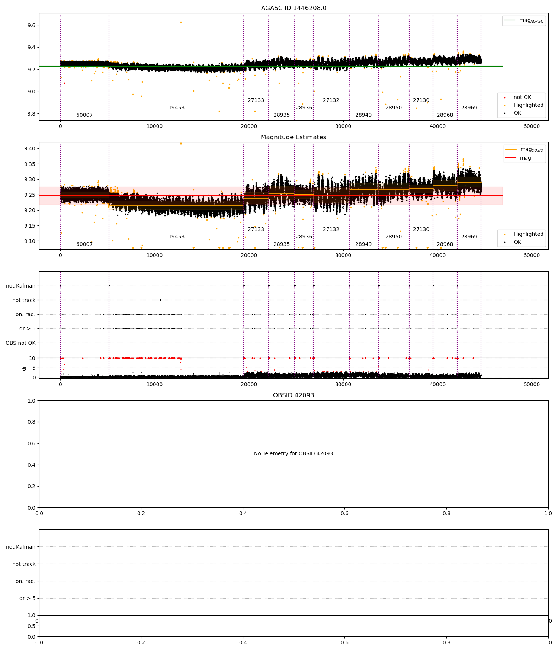Click OBSID label 28949 in the top plot
The height and width of the screenshot is (651, 558).
(x=363, y=115)
